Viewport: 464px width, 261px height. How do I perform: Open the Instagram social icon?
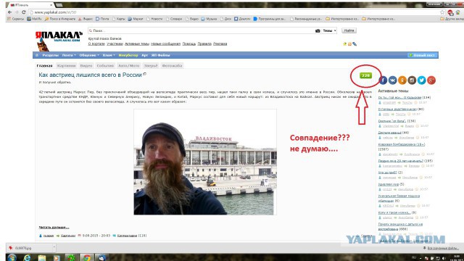pos(412,80)
